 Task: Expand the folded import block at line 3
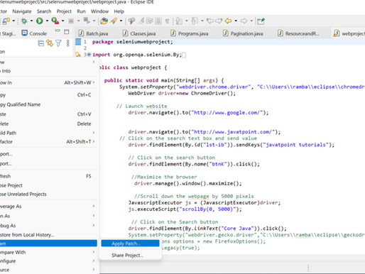click(x=89, y=55)
